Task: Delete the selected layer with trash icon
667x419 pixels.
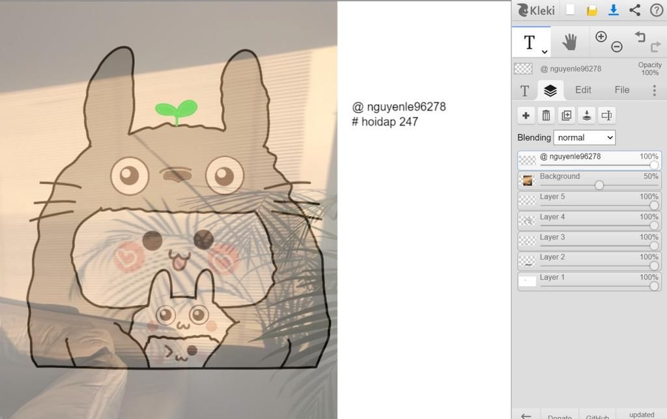Action: [546, 115]
